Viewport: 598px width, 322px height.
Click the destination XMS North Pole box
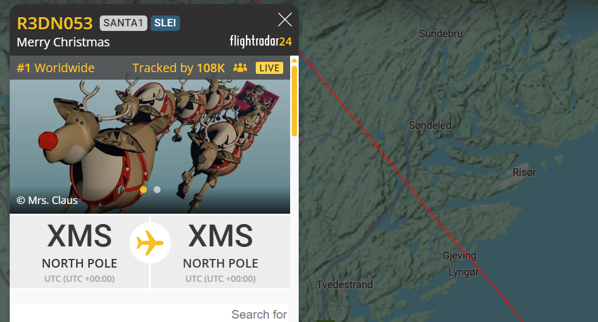[220, 252]
